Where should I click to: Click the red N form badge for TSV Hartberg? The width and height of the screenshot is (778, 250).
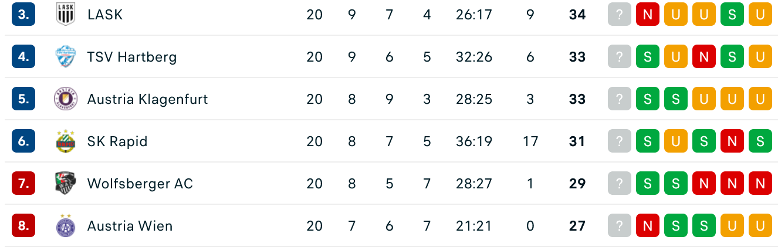click(704, 57)
